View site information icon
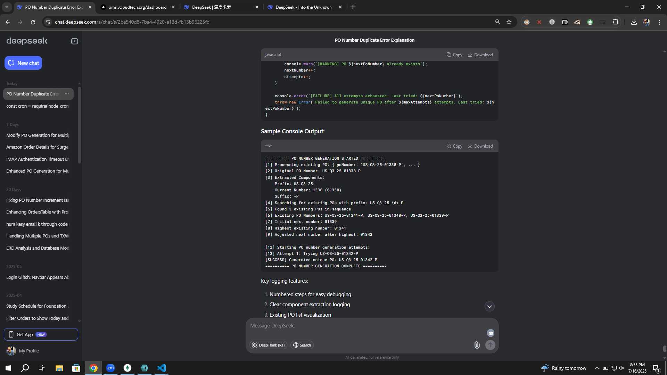The image size is (667, 375). click(48, 22)
